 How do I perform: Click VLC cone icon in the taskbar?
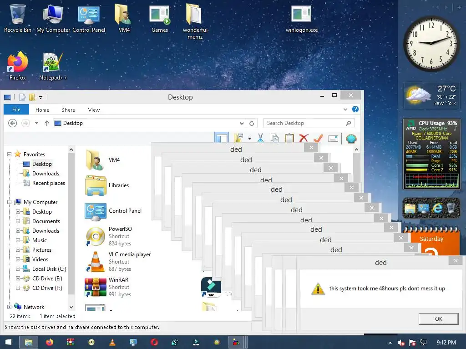(112, 342)
